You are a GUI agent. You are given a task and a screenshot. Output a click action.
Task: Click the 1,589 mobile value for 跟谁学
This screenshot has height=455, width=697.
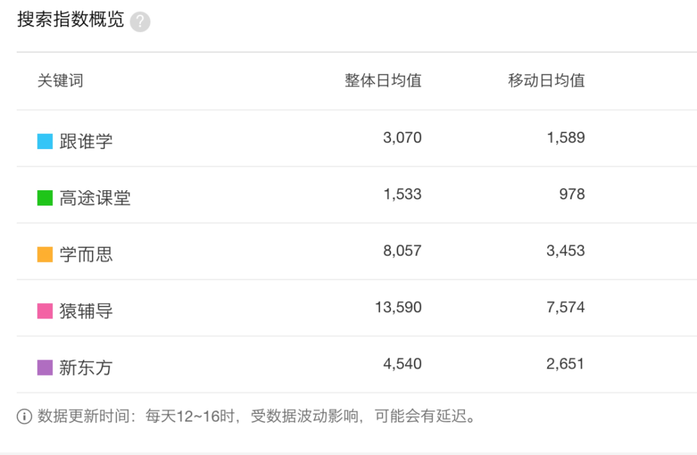pos(565,138)
